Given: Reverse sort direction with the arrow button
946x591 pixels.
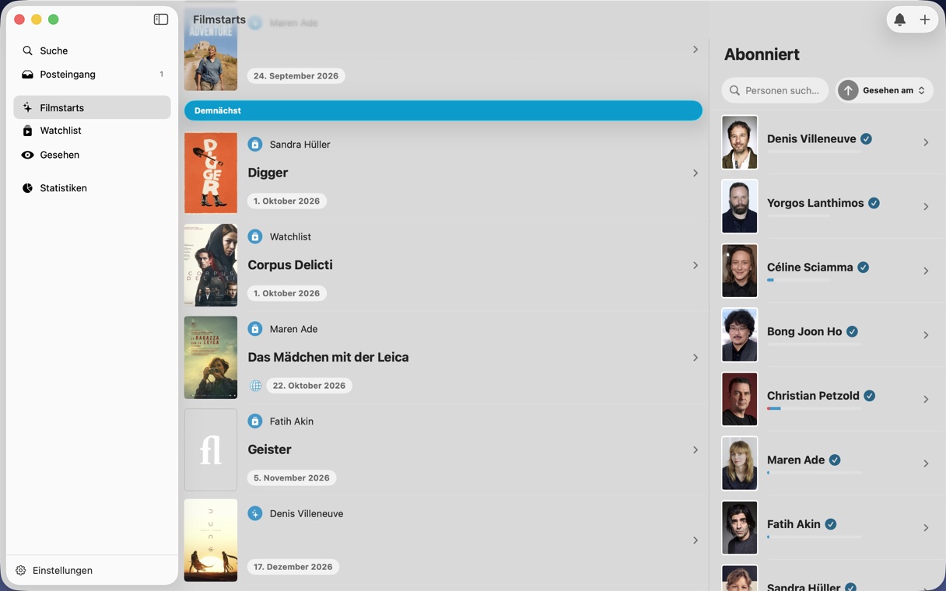Looking at the screenshot, I should coord(848,90).
